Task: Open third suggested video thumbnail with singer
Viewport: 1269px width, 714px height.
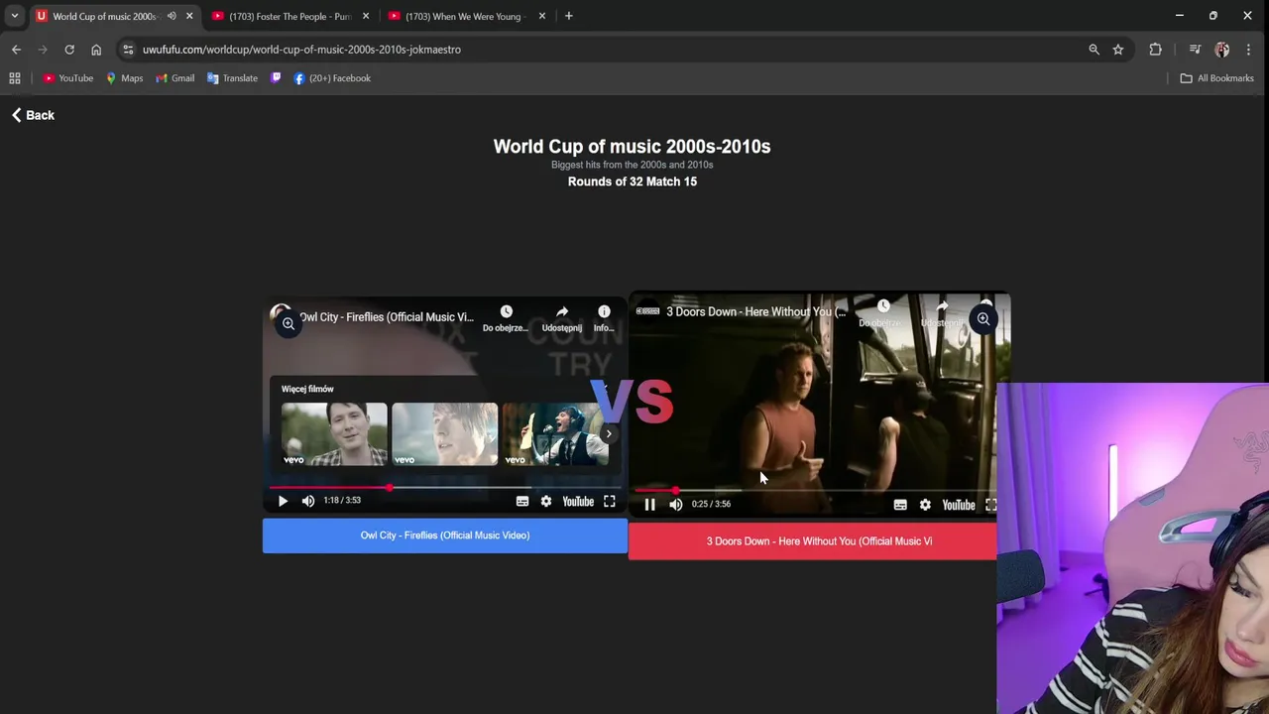Action: point(554,434)
